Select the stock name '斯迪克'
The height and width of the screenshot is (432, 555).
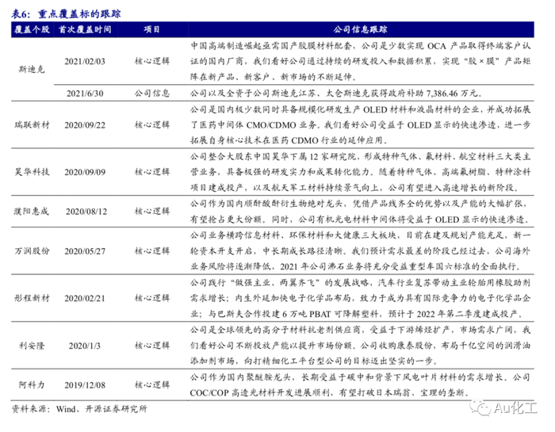pos(32,69)
